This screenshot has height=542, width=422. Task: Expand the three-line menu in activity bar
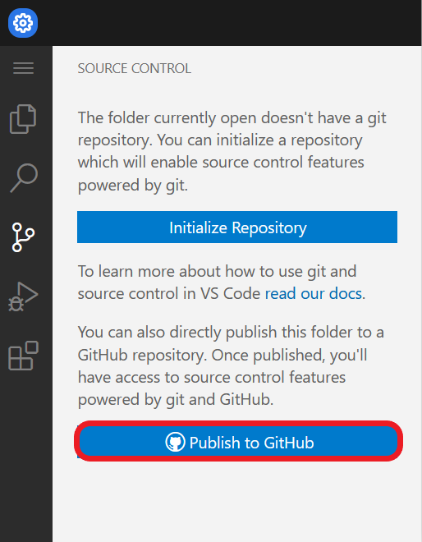[24, 68]
